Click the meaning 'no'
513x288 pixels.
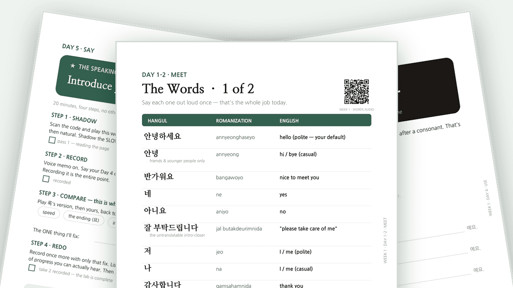click(x=282, y=212)
